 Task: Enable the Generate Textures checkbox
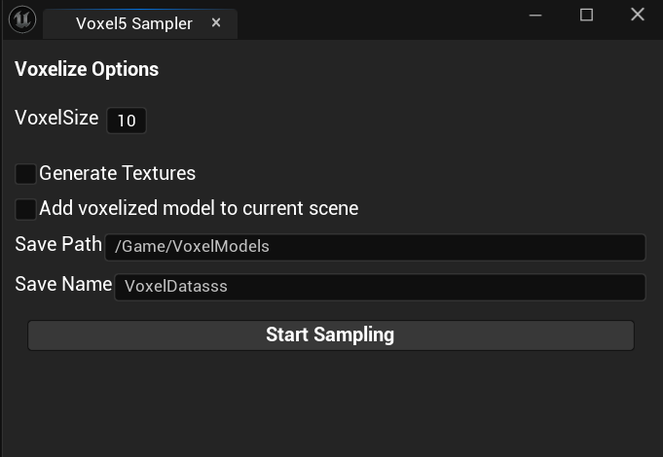click(x=25, y=174)
